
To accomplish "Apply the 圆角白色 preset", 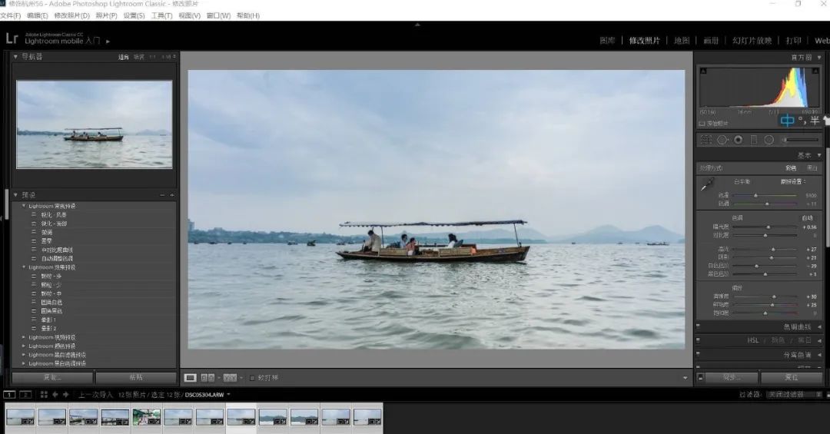I will tap(51, 302).
